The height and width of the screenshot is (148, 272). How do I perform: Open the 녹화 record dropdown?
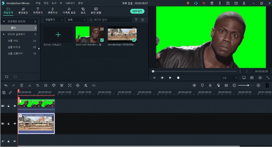tap(76, 20)
